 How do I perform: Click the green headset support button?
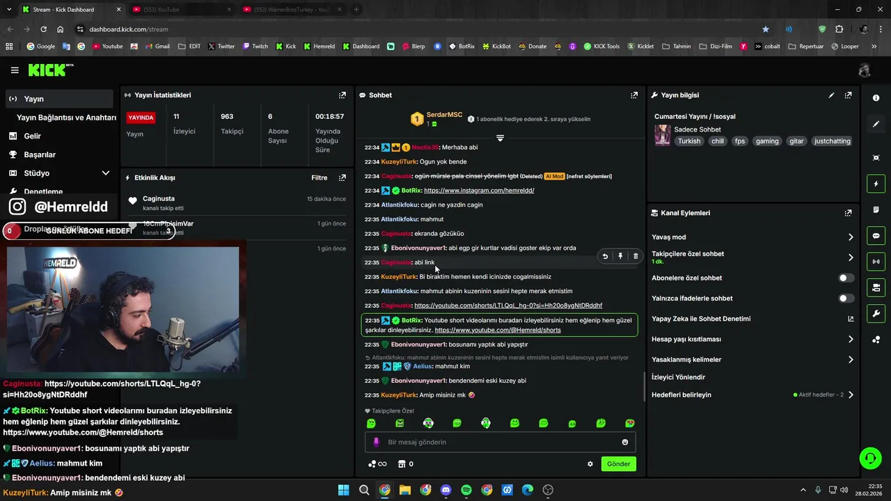point(870,458)
